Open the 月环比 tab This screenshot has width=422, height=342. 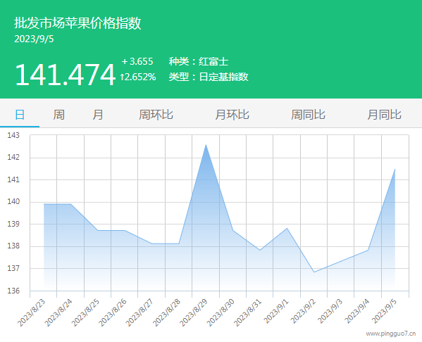click(232, 115)
